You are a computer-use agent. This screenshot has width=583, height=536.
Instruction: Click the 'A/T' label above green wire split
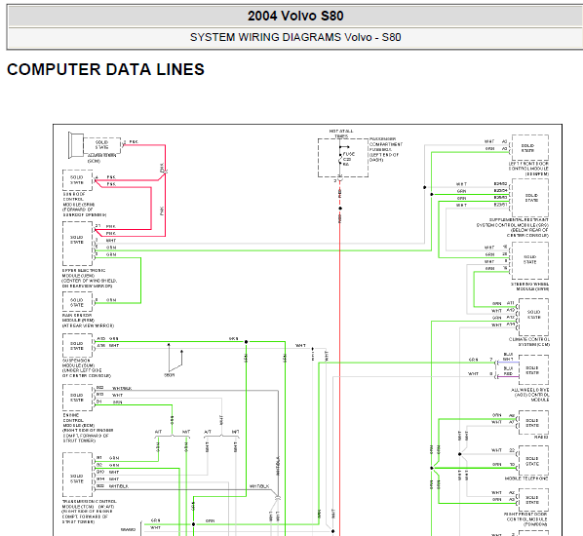click(x=158, y=432)
